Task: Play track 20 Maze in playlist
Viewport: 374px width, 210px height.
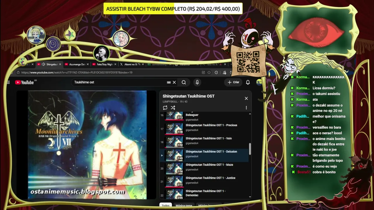Action: point(204,168)
